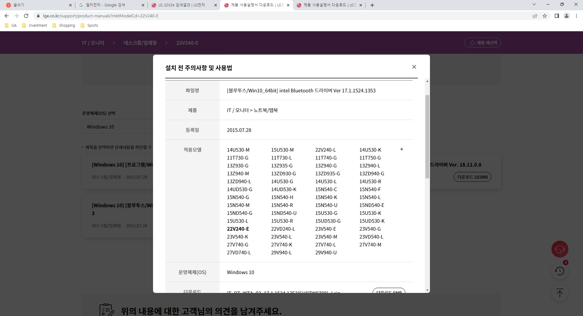Click the address bar URL
583x316 pixels.
101,16
